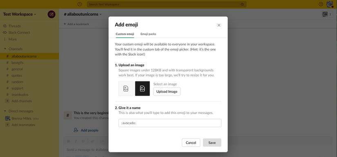
Task: Click the channel hash icon in message area
Action: (x=68, y=116)
